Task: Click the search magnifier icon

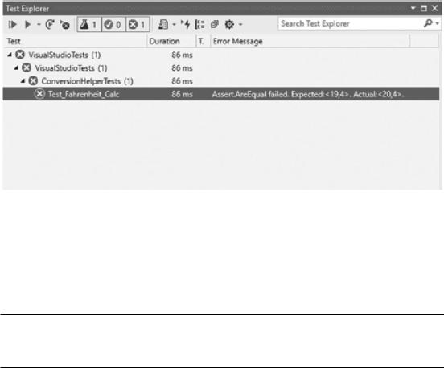Action: point(428,23)
